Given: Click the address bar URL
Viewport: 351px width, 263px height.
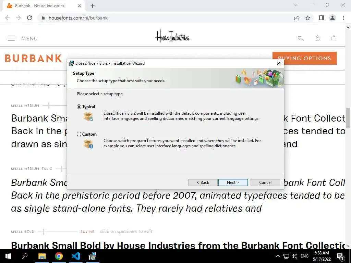Looking at the screenshot, I should (x=78, y=18).
